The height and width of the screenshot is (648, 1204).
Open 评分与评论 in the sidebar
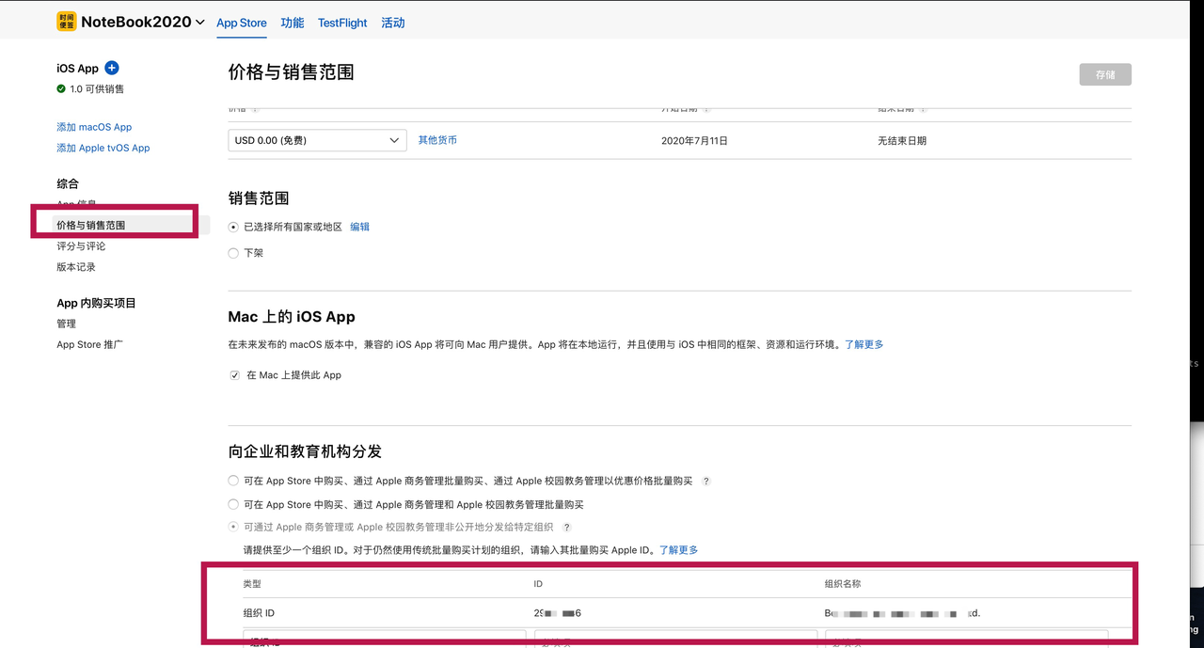click(81, 246)
